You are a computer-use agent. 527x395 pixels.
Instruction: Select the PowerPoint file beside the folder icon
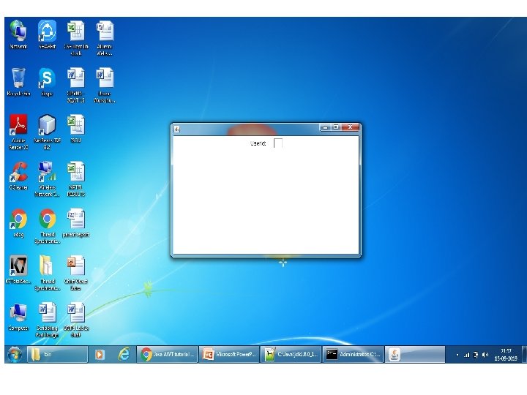(76, 272)
